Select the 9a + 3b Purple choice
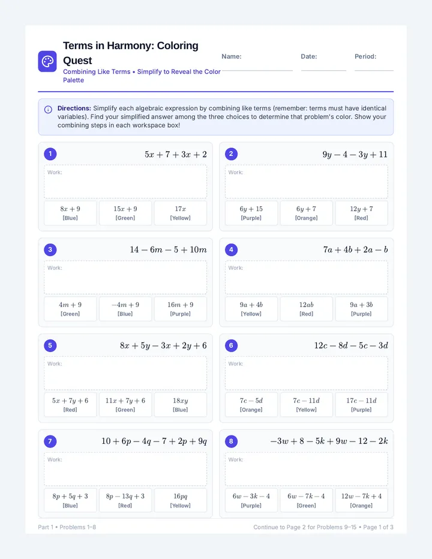This screenshot has width=432, height=559. [361, 309]
